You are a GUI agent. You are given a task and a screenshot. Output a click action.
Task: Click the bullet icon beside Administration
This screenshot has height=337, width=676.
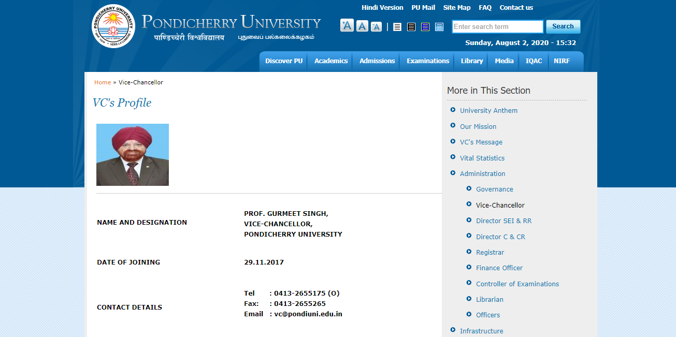coord(453,173)
